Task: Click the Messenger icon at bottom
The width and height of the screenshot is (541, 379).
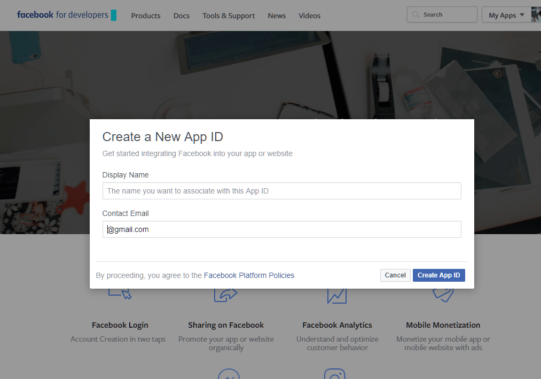Action: point(229,374)
